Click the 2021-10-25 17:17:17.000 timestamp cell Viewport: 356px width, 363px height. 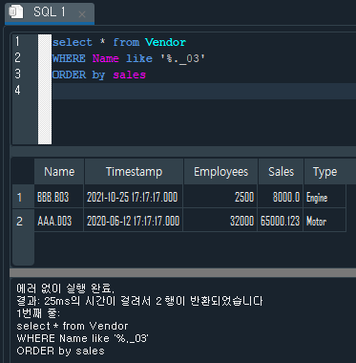pyautogui.click(x=134, y=197)
